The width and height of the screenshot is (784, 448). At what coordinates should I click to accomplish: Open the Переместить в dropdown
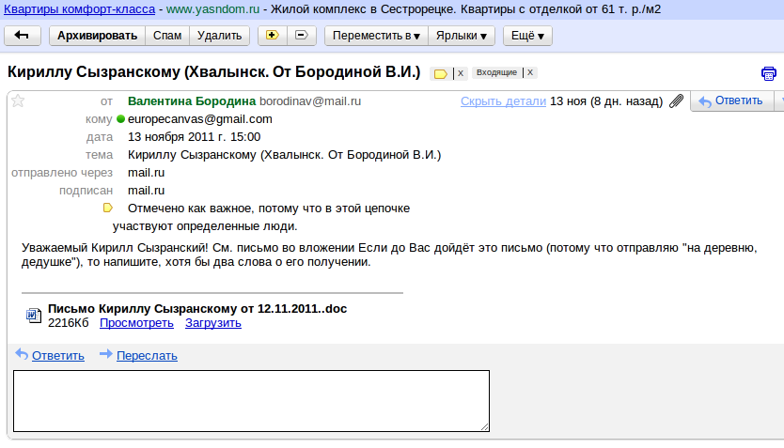[376, 36]
